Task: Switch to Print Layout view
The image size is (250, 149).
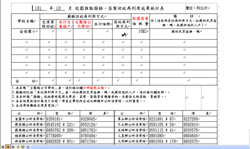Action: [x=13, y=147]
